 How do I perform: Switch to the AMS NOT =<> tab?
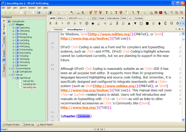(x=76, y=18)
